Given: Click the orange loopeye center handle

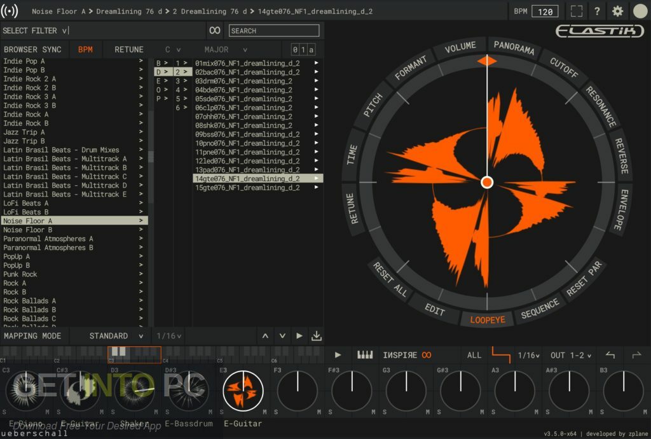Looking at the screenshot, I should coord(486,183).
